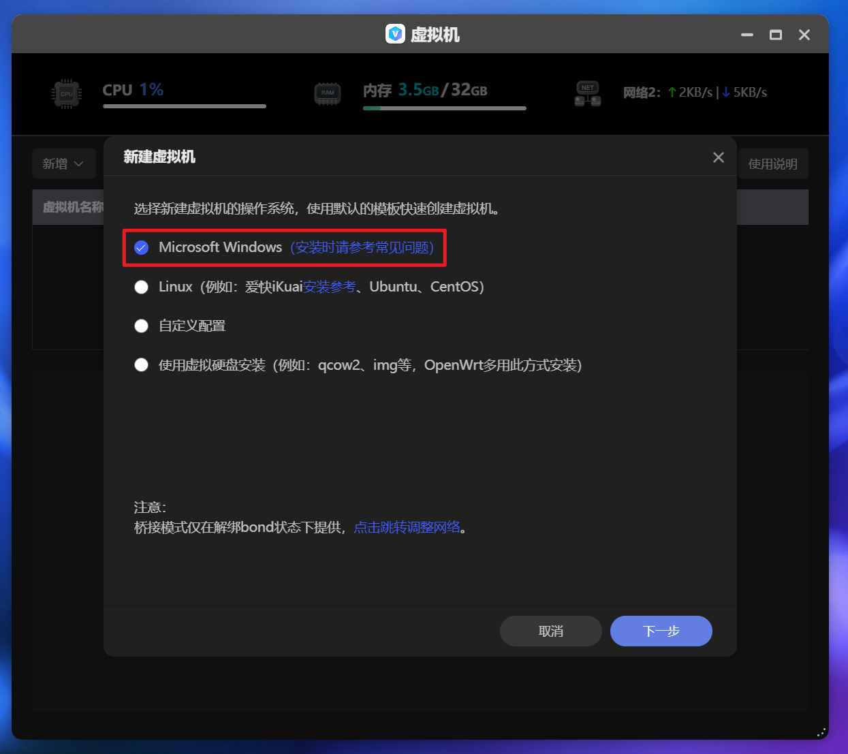Close the 新建虚拟机 dialog
The image size is (848, 754).
[719, 157]
